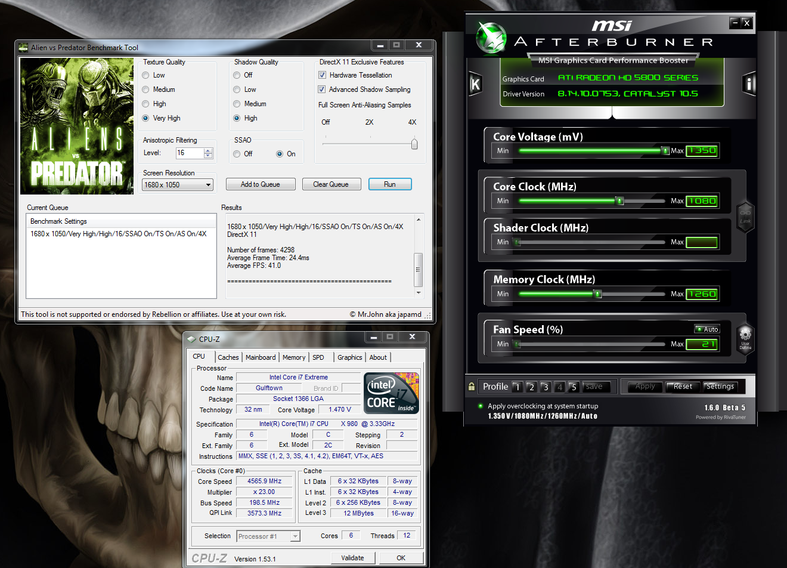Click the Alien vs Predator tool title icon
The width and height of the screenshot is (787, 568).
coord(23,47)
